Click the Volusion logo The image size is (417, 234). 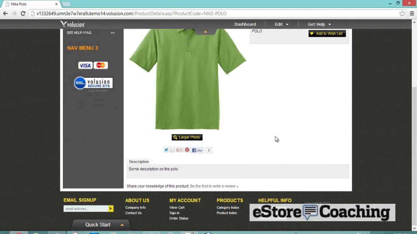click(72, 24)
